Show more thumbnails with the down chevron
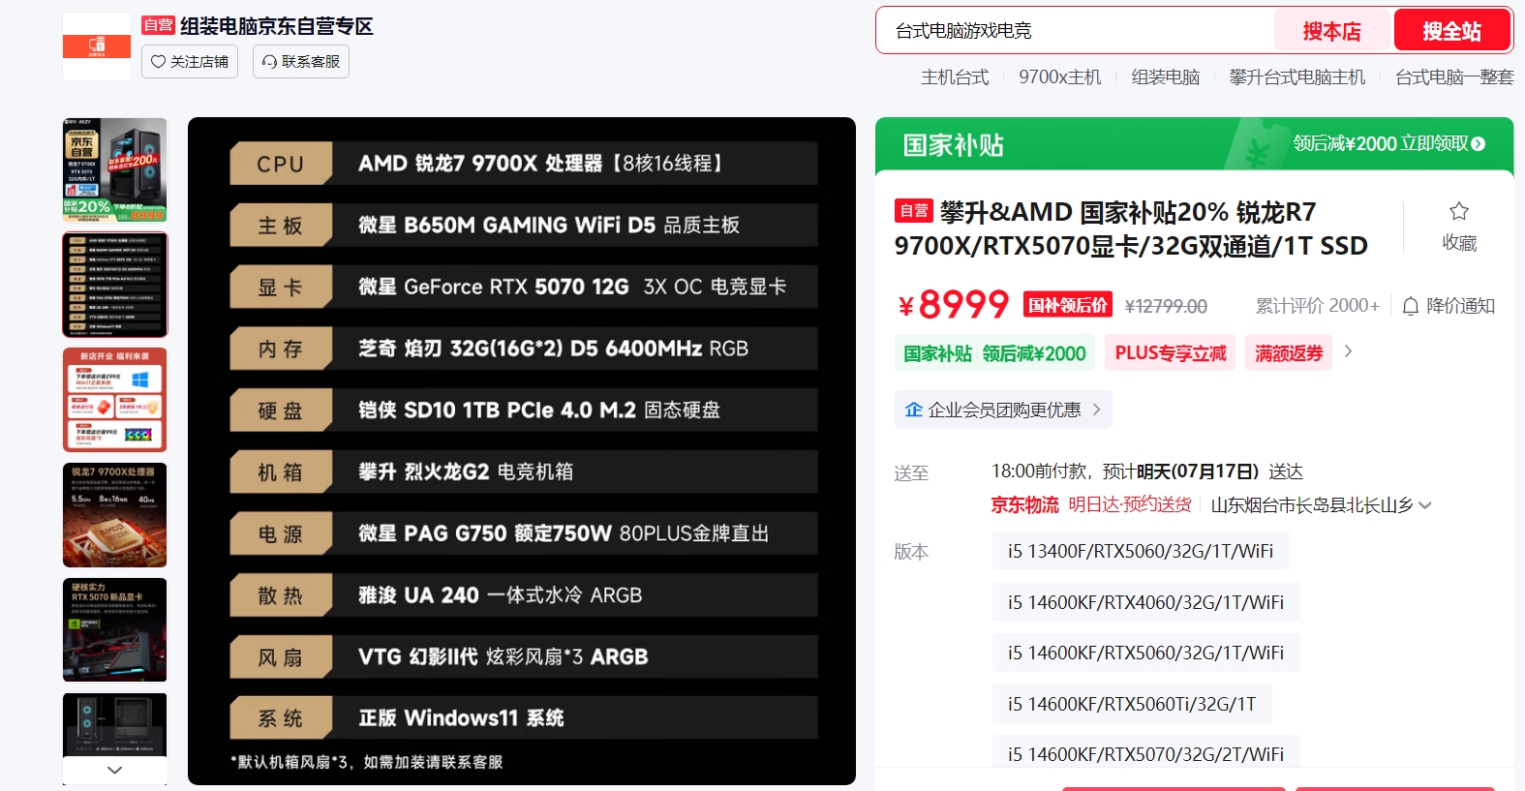The height and width of the screenshot is (791, 1525). [x=115, y=771]
